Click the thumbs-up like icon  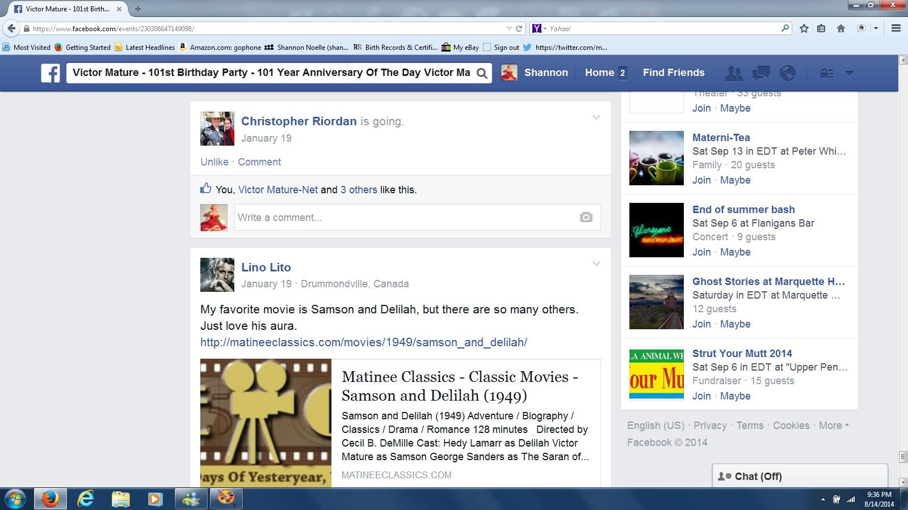click(x=205, y=188)
